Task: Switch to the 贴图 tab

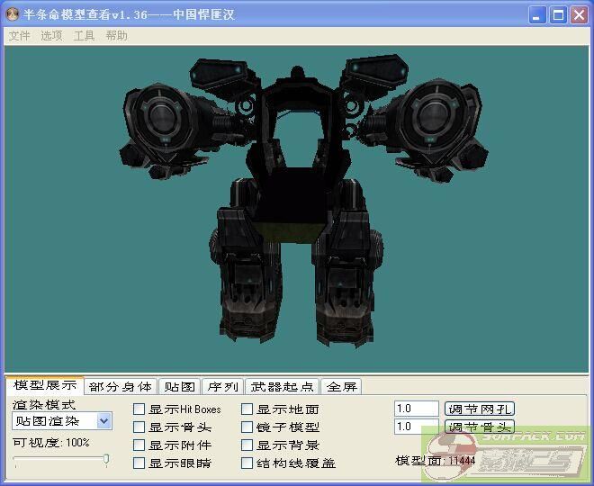Action: coord(178,387)
